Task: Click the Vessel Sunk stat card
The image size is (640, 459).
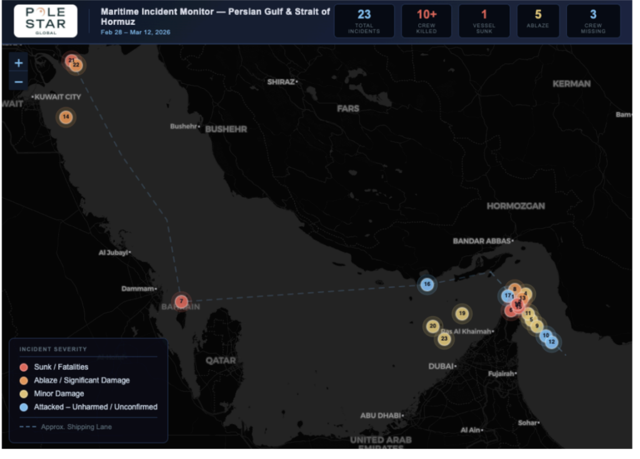Action: point(484,21)
